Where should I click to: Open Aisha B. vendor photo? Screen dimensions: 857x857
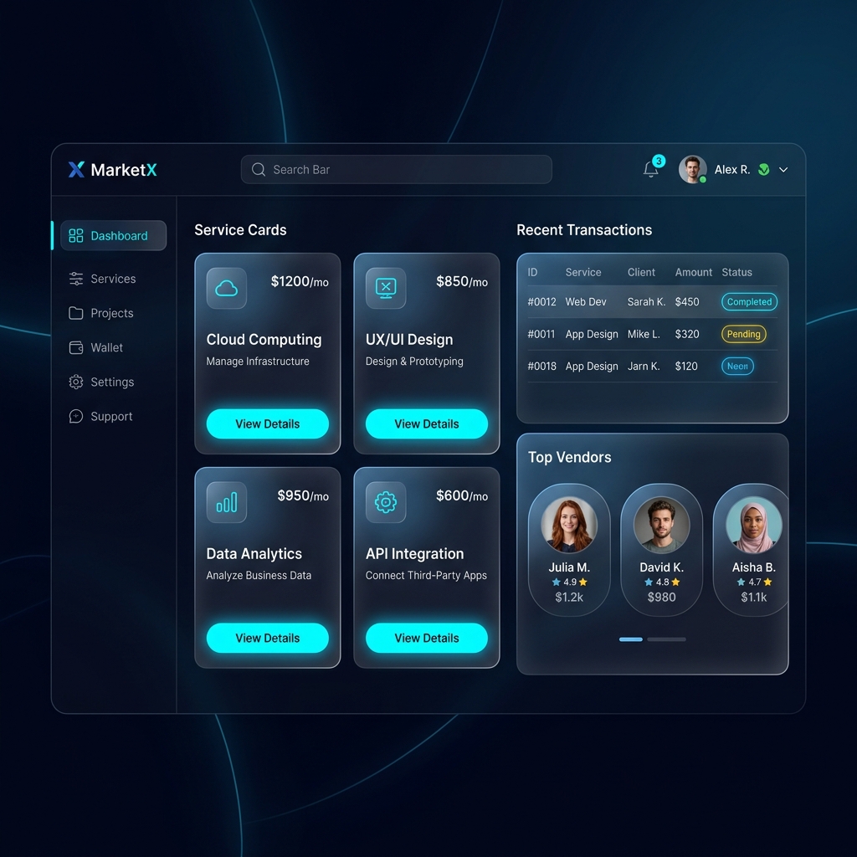click(x=754, y=525)
